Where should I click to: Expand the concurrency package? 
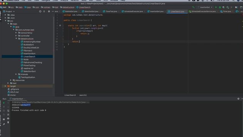pyautogui.click(x=16, y=33)
